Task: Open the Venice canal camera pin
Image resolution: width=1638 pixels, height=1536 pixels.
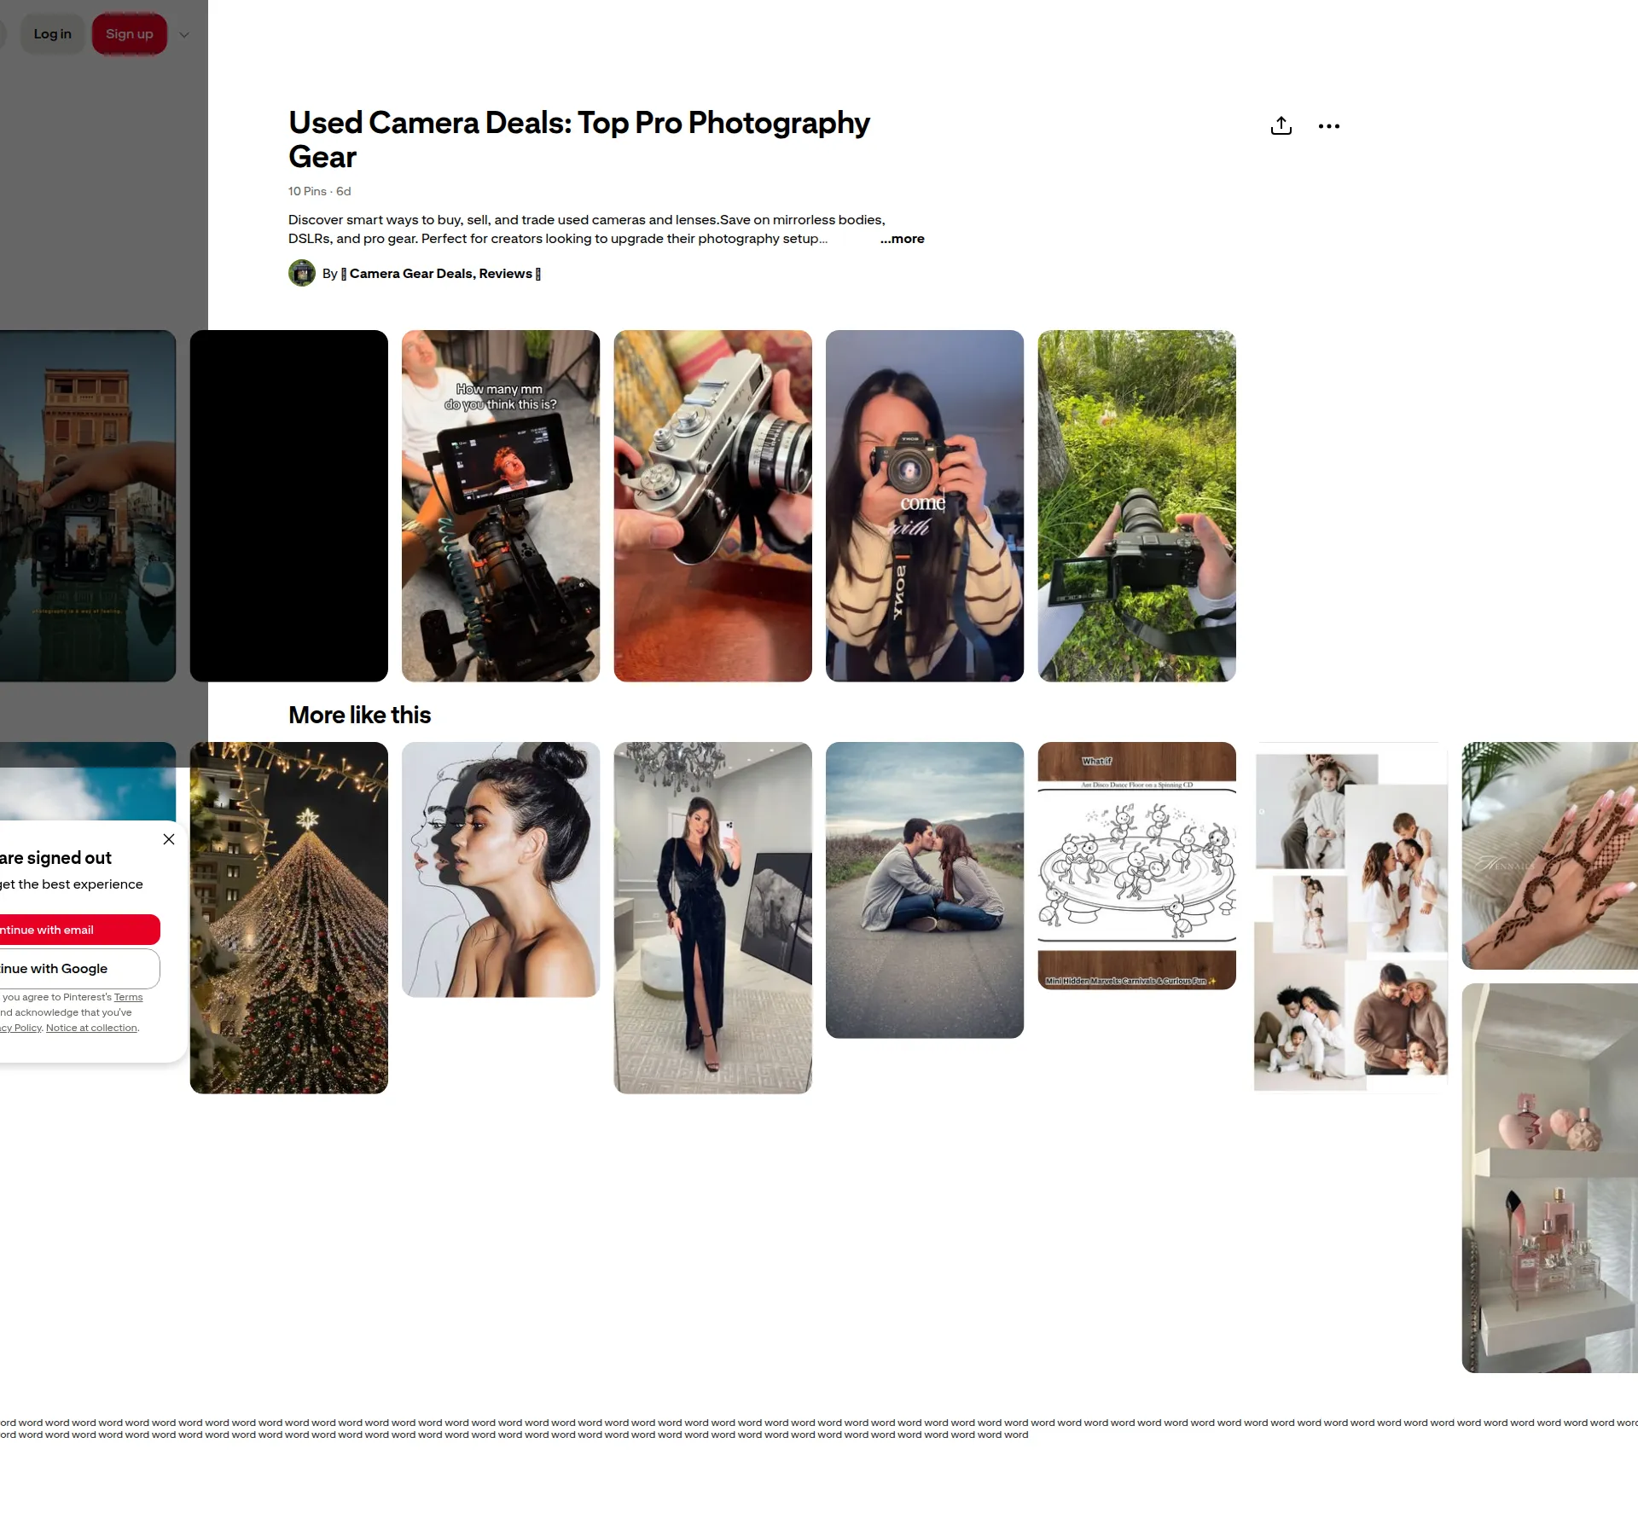Action: pos(88,506)
